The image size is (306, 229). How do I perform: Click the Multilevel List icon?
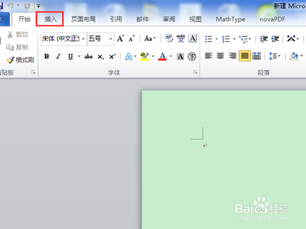(x=244, y=38)
